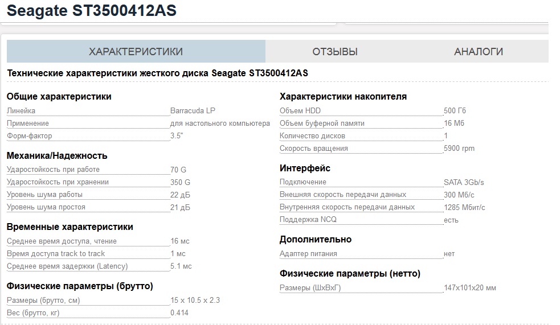This screenshot has width=560, height=325.
Task: Select 'Размеры (брутто, см)' label
Action: click(x=43, y=301)
